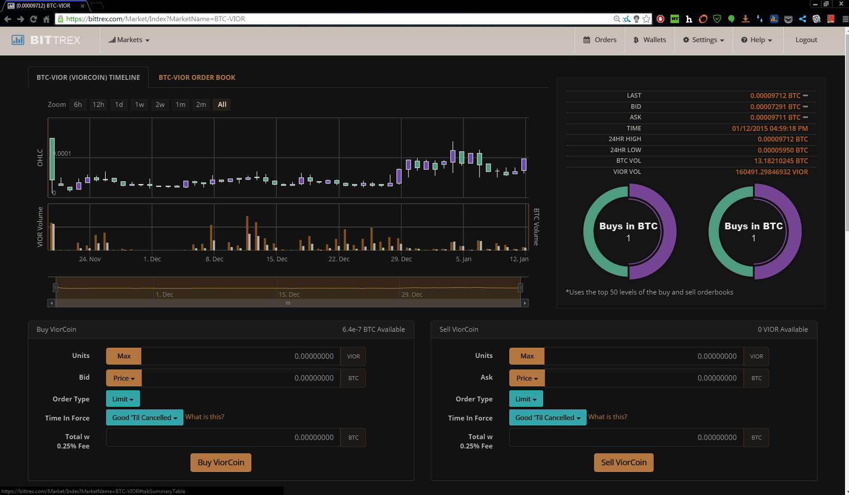The height and width of the screenshot is (495, 849).
Task: Open the red dictionary book extension
Action: [831, 19]
